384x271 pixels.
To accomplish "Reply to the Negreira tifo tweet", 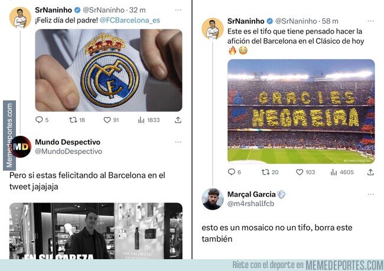I will (232, 172).
